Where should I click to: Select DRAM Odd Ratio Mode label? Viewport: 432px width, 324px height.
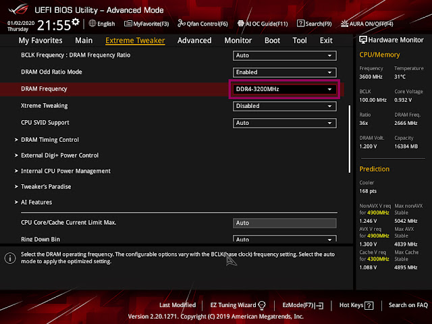tap(51, 72)
